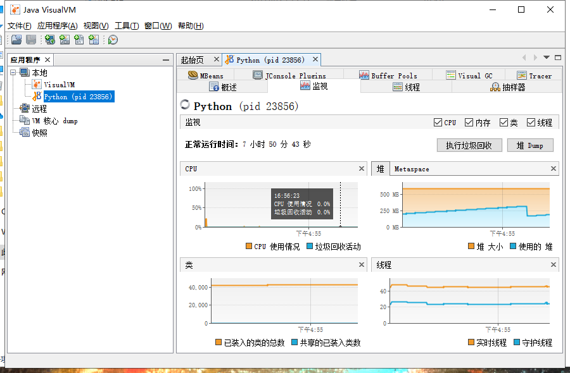Click Add Remote Host toolbar icon
570x373 pixels.
50,40
